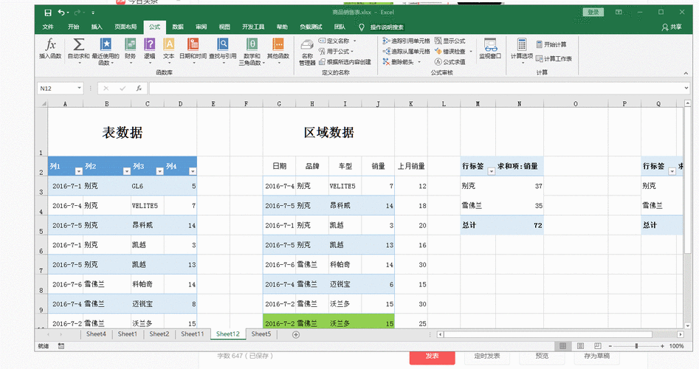This screenshot has width=699, height=369.
Task: Select the Sheet5 worksheet tab
Action: click(x=261, y=334)
